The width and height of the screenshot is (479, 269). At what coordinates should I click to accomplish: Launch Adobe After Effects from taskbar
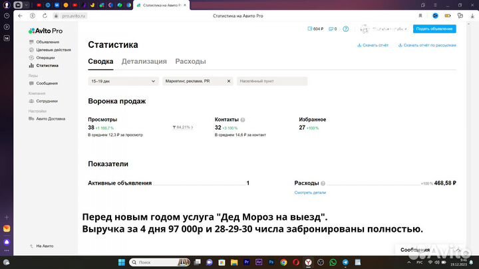259,262
